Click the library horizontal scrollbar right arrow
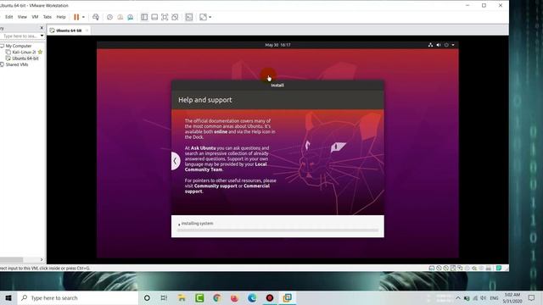543x305 pixels. pyautogui.click(x=42, y=259)
